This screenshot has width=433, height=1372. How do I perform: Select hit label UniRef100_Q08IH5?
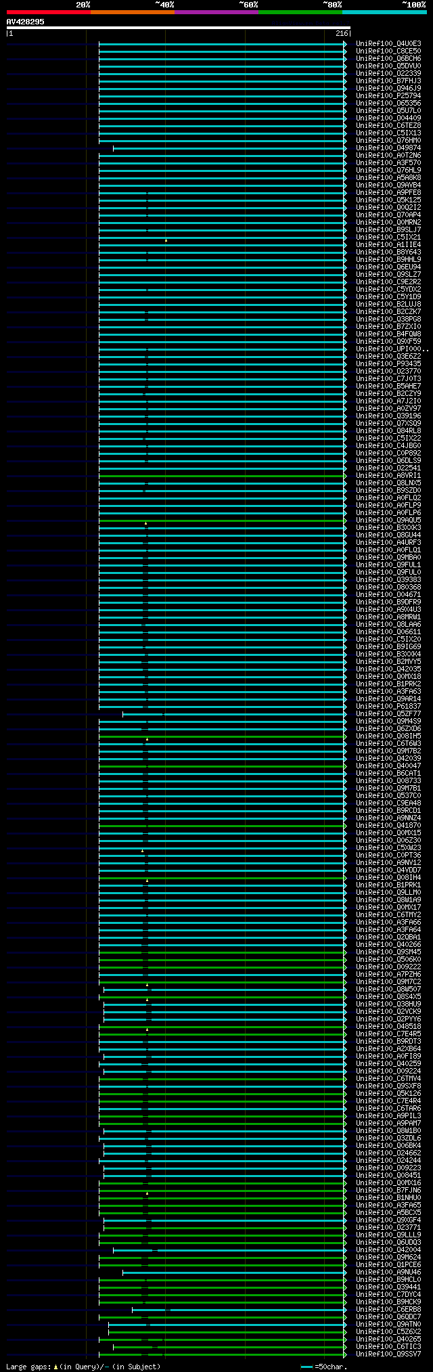pyautogui.click(x=388, y=736)
